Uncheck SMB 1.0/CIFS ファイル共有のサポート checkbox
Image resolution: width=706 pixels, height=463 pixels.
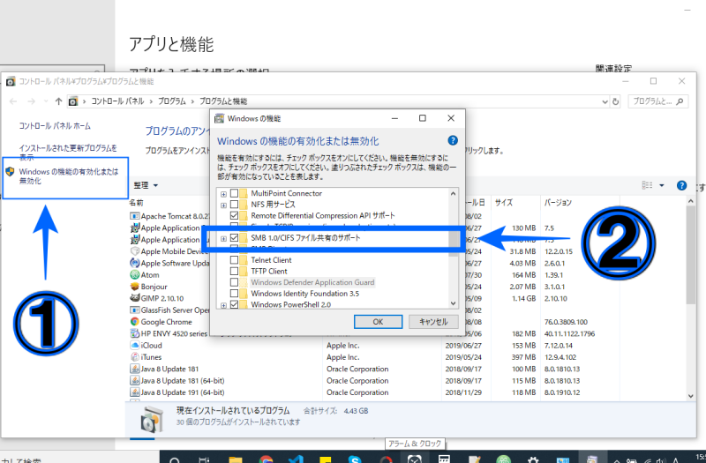pyautogui.click(x=234, y=238)
